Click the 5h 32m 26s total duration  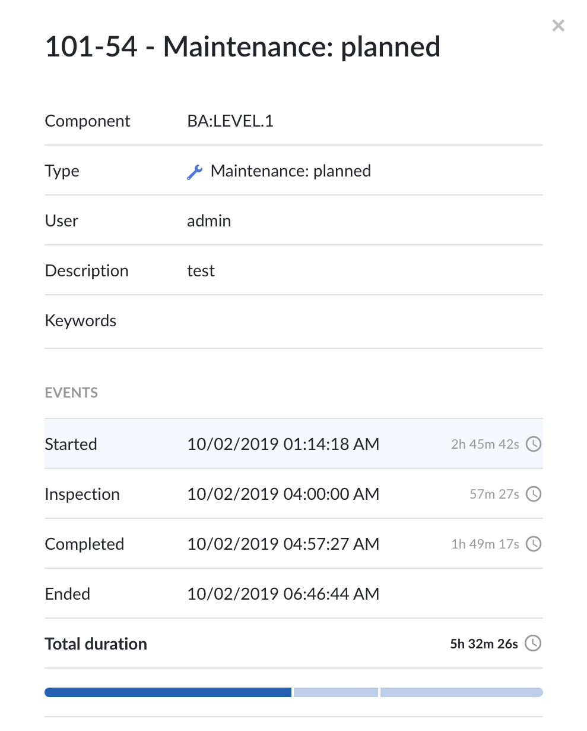pyautogui.click(x=484, y=644)
